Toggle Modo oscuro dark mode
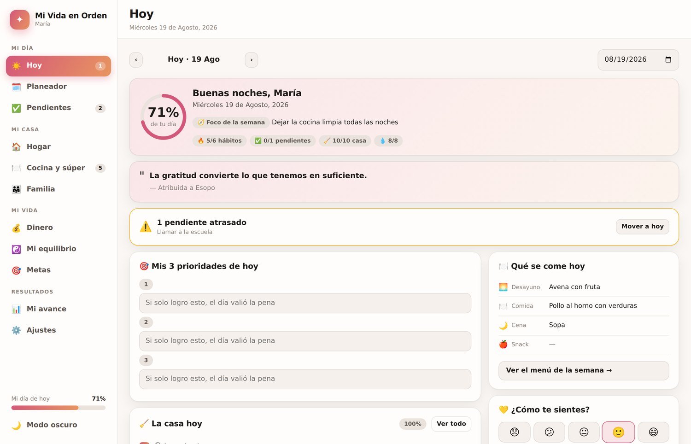691x444 pixels. pos(59,425)
